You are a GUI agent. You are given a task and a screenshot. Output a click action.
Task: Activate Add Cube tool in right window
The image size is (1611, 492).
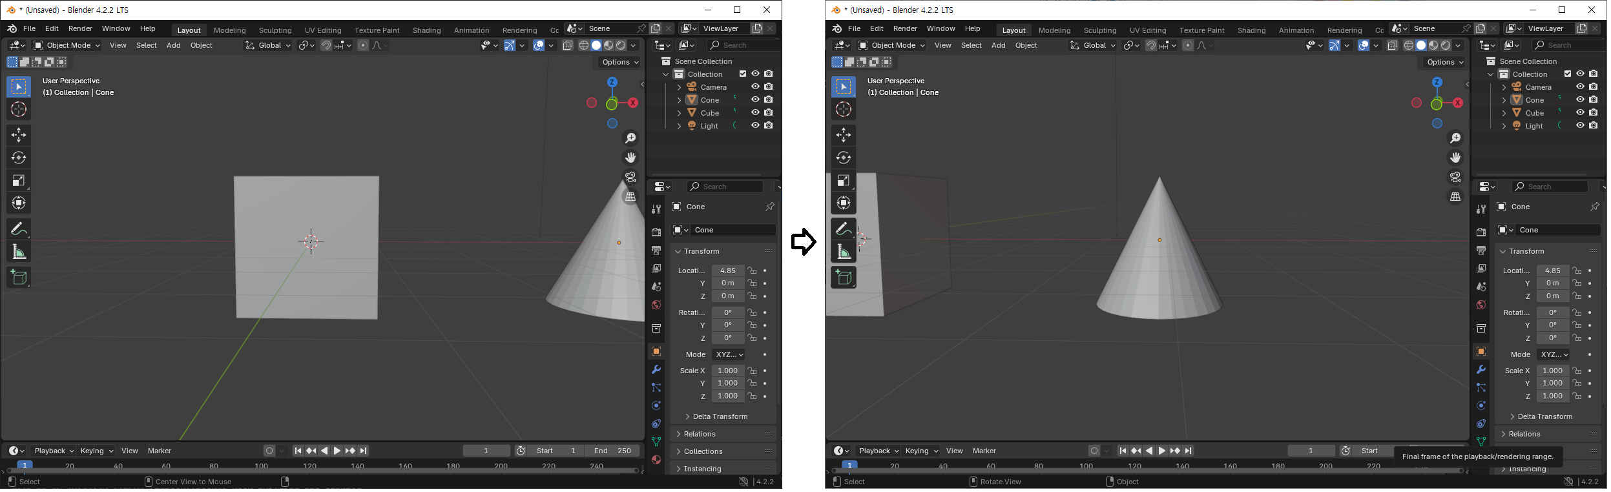click(843, 278)
